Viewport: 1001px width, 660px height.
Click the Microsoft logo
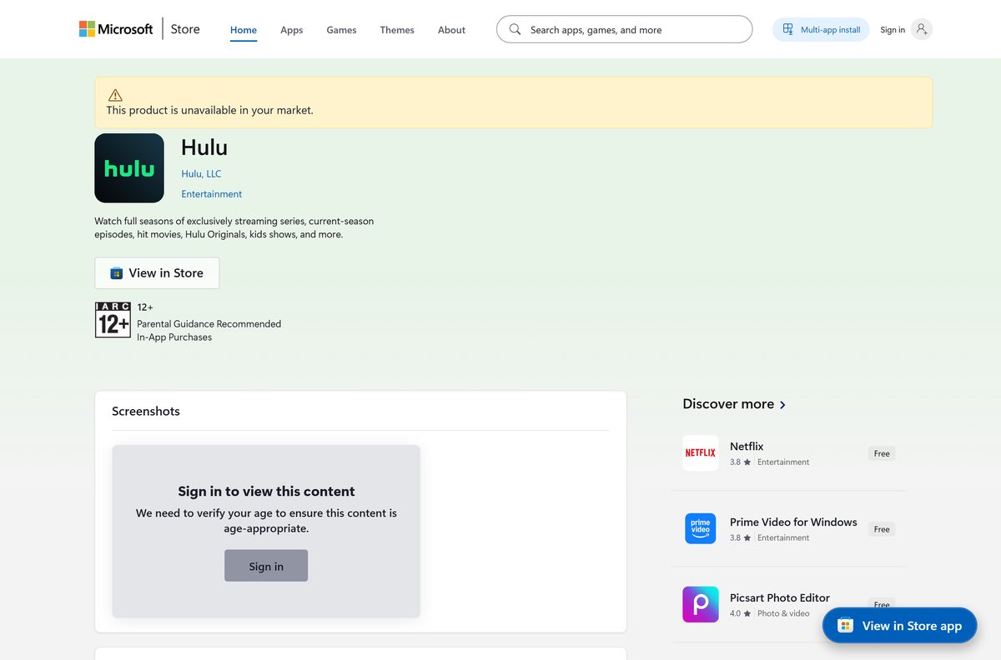tap(116, 29)
